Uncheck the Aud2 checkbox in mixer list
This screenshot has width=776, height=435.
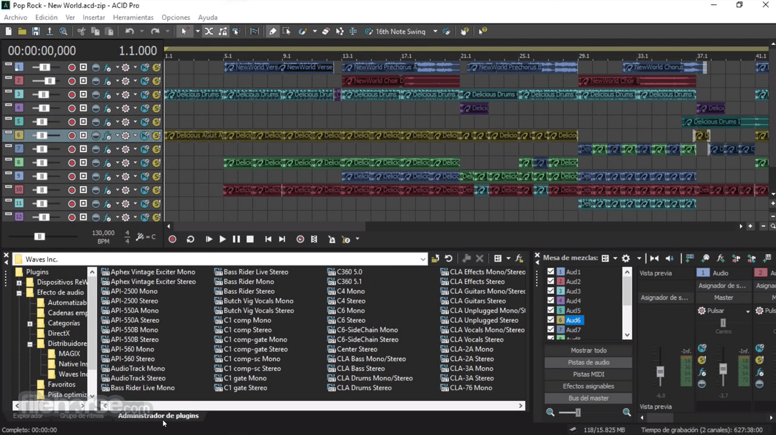pos(551,282)
